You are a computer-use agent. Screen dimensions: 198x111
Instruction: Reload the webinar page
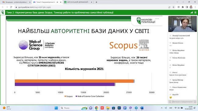(11, 7)
